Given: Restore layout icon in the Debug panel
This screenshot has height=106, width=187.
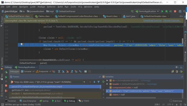Looking at the screenshot, I should click(173, 71).
